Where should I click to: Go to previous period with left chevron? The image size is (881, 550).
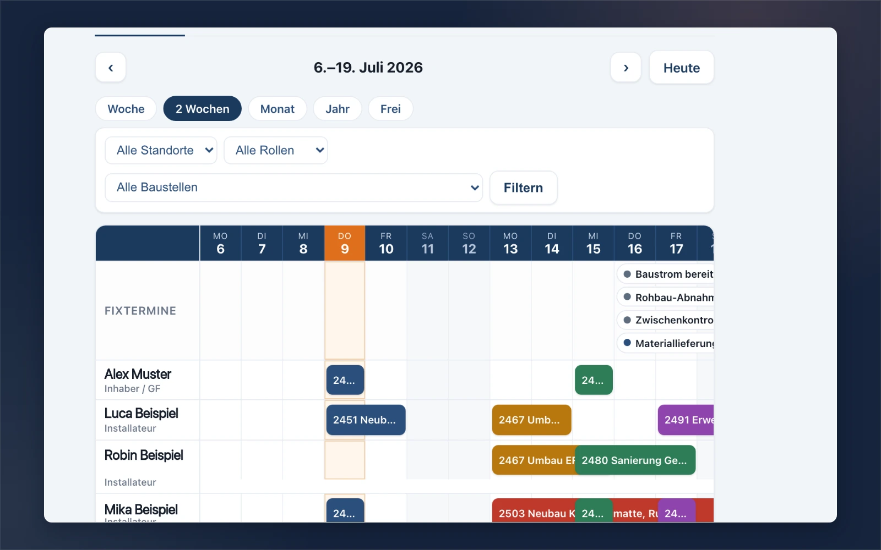pos(111,68)
